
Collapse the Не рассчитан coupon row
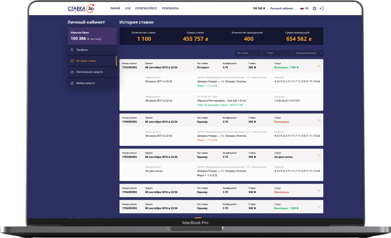[319, 155]
